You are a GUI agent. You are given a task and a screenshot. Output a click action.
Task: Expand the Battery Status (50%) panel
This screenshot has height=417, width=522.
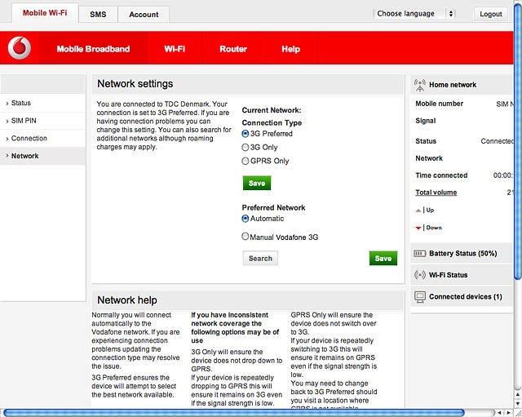(462, 254)
